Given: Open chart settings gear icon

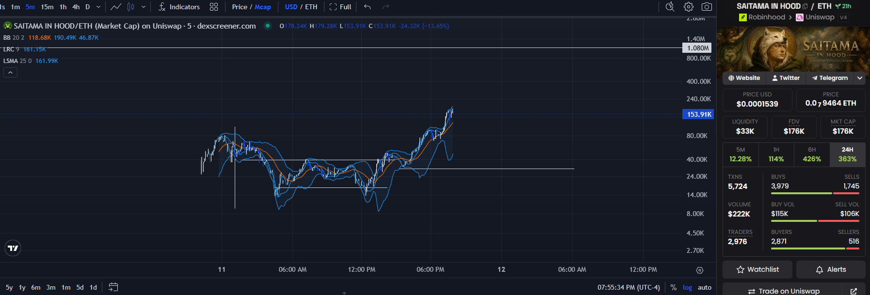Looking at the screenshot, I should [x=689, y=7].
